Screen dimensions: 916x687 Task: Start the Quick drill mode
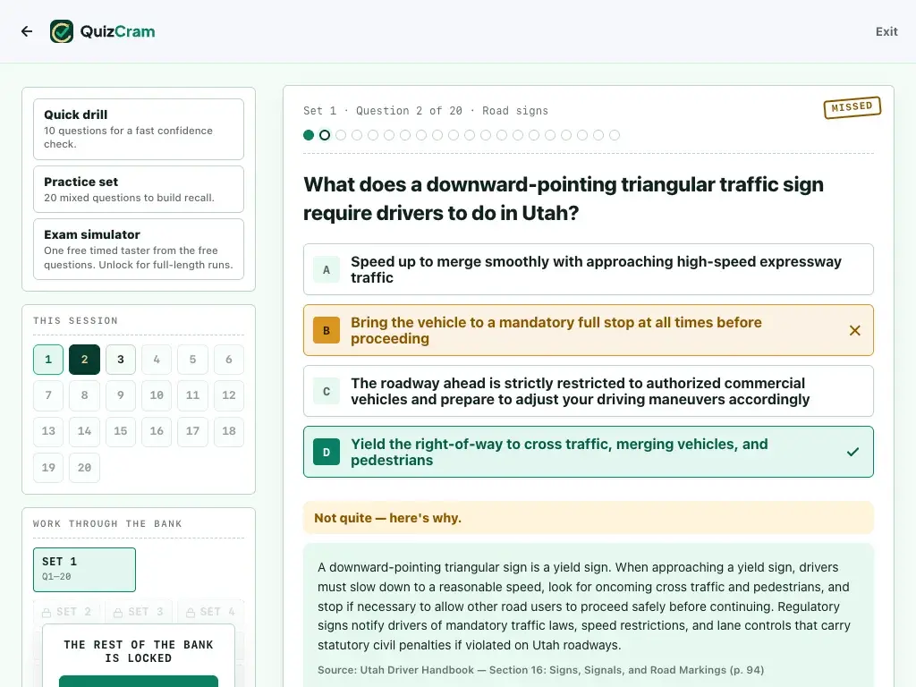[x=139, y=129]
